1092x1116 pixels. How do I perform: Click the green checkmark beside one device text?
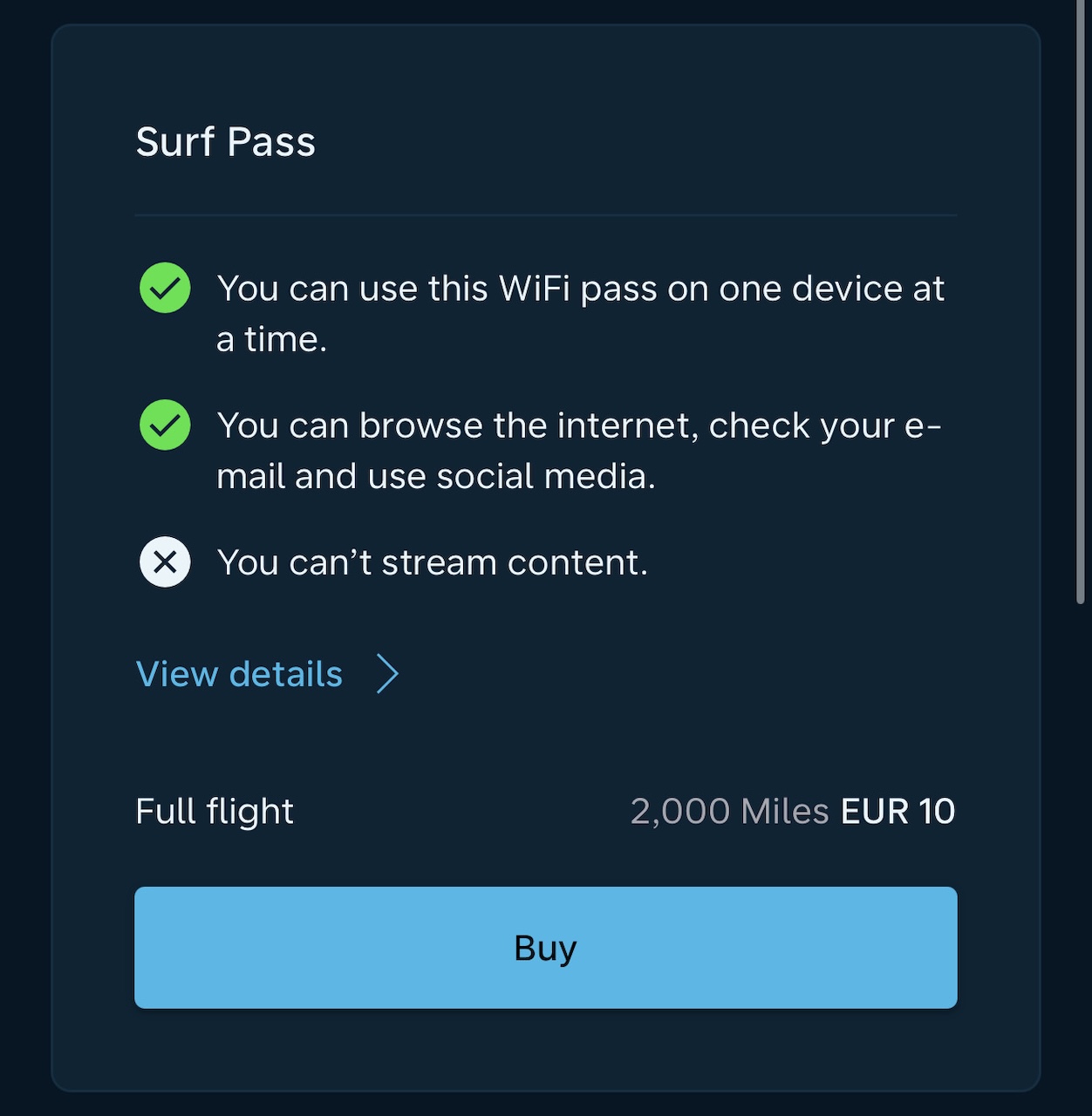tap(165, 288)
